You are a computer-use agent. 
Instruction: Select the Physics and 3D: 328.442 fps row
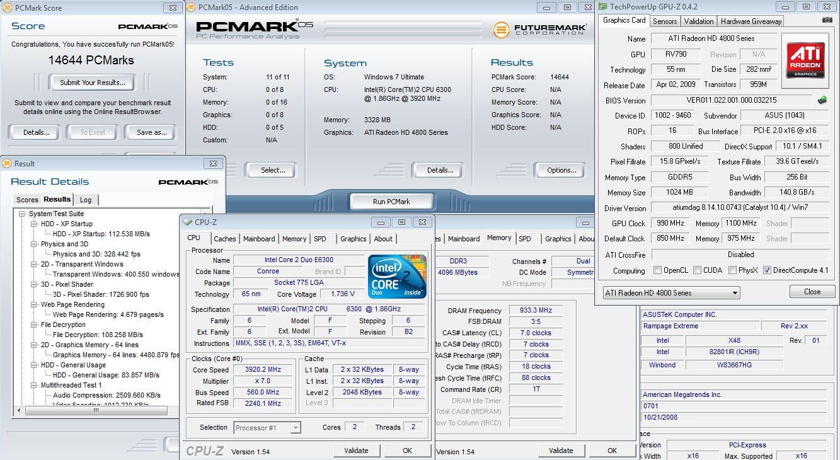96,254
